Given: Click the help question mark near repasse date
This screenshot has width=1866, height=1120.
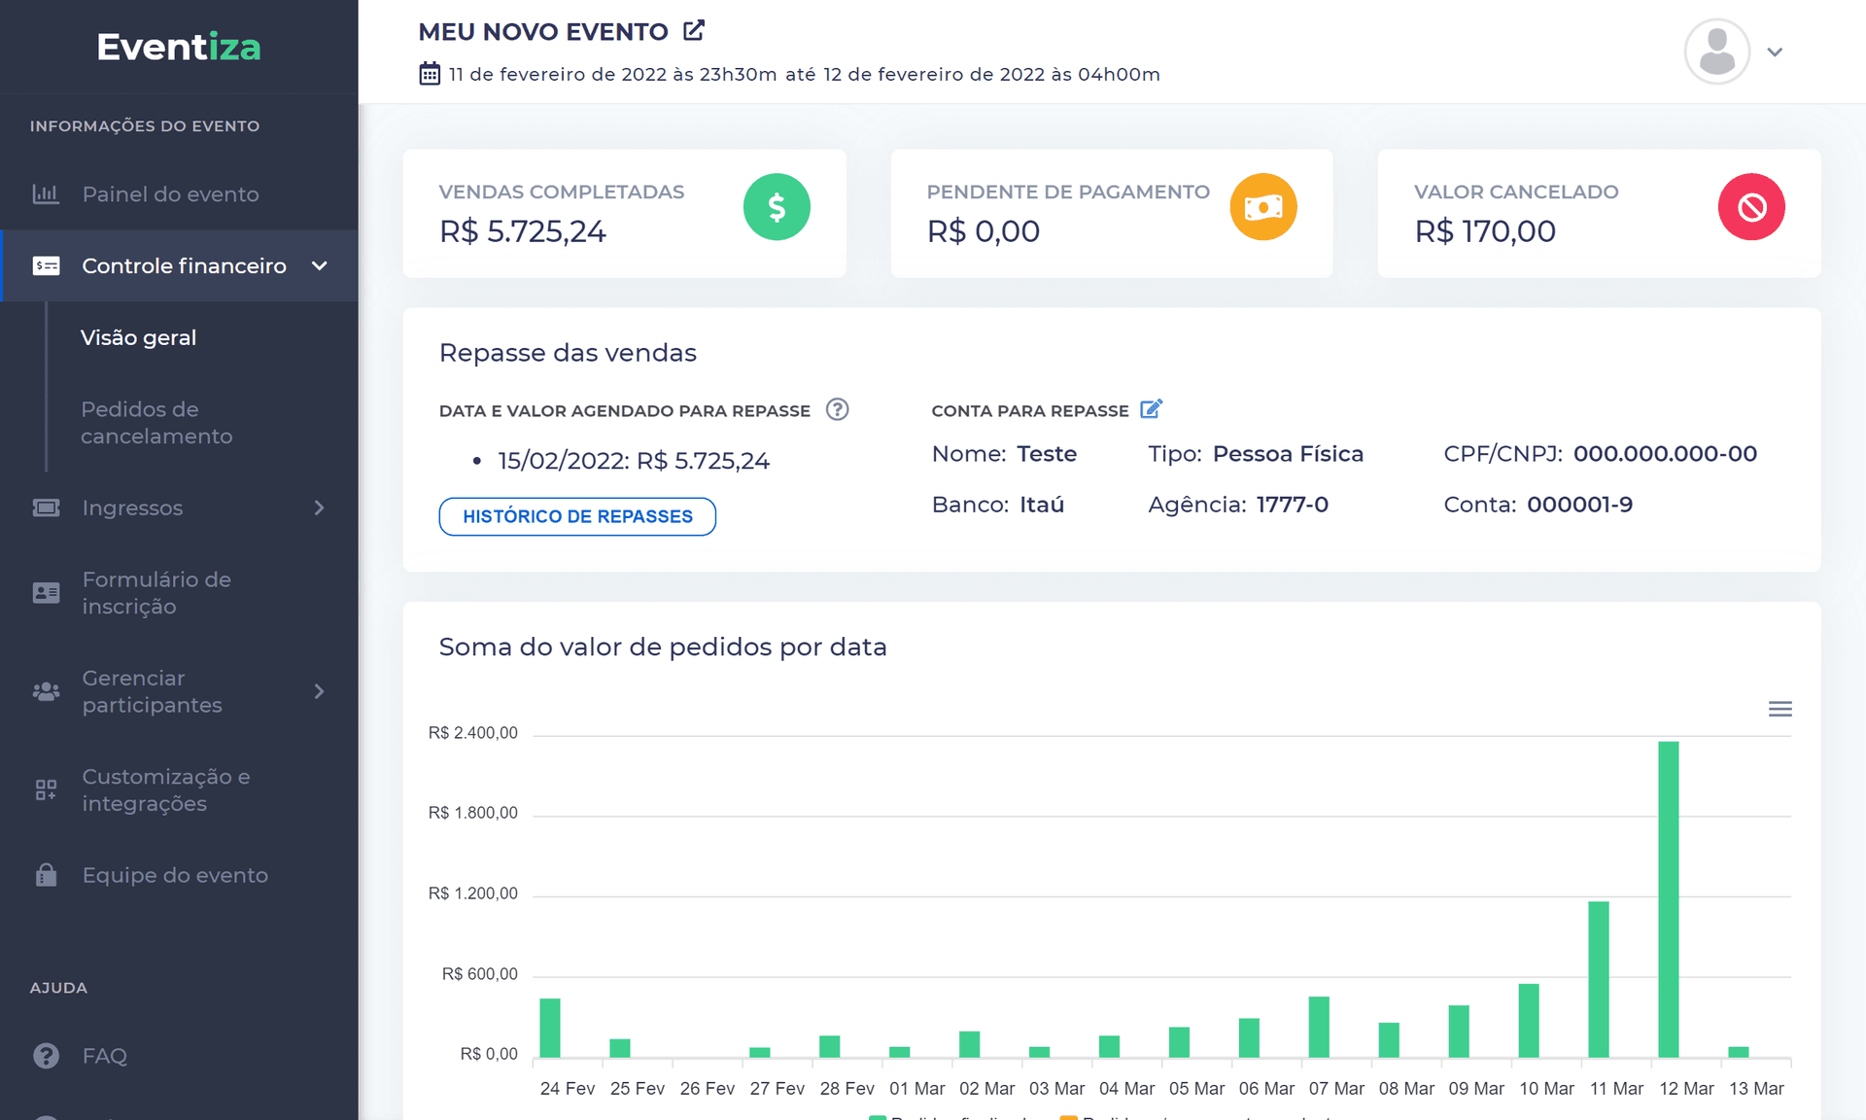Looking at the screenshot, I should (x=837, y=409).
